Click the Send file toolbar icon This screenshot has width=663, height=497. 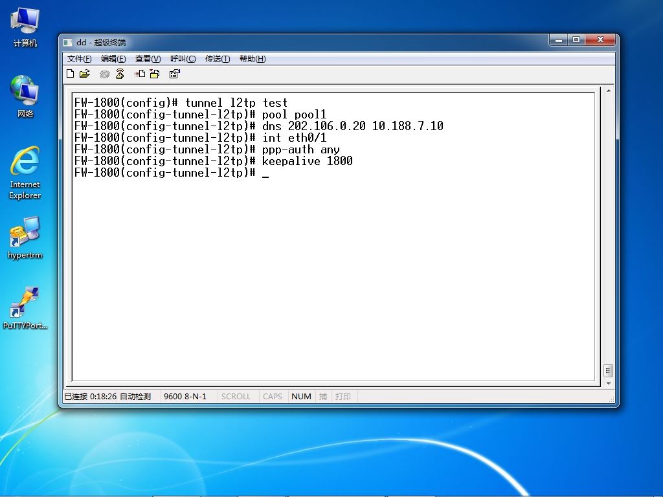[140, 74]
